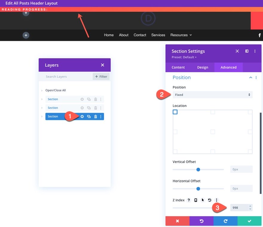Expand the highlighted Section layer arrow
Viewport: 263px width, 227px height.
42,117
